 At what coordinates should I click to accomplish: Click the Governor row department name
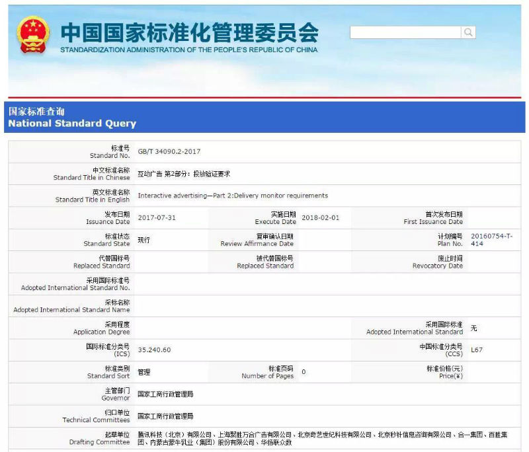165,394
